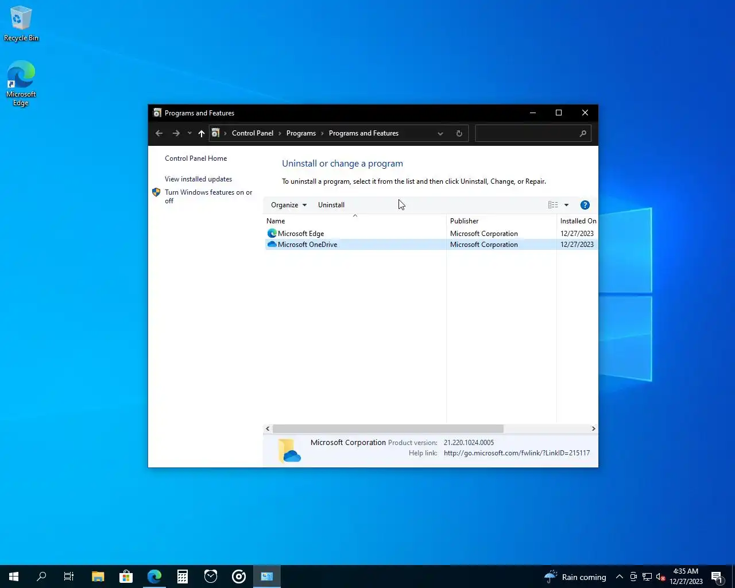Sort by Name column header
Screen dimensions: 735x588
pos(354,221)
